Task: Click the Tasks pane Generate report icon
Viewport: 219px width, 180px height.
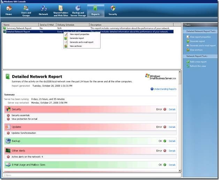Action: (188, 41)
